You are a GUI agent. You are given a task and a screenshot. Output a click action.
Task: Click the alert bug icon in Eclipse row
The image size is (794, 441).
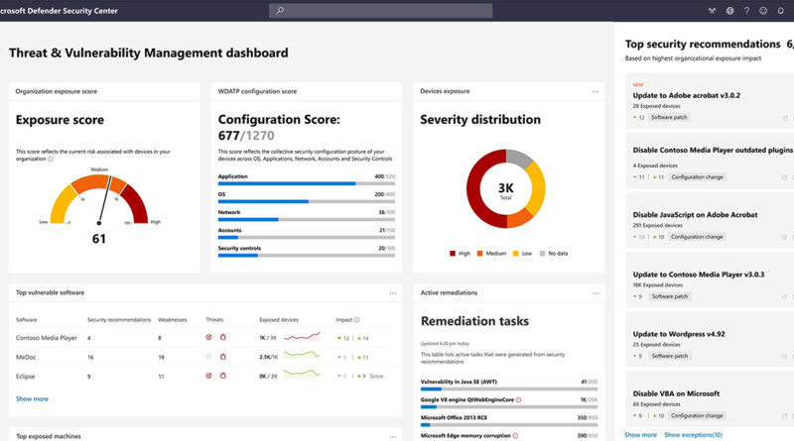coord(222,376)
